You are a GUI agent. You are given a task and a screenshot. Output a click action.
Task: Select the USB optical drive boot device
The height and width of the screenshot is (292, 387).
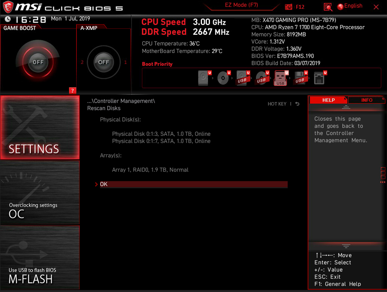tap(262, 78)
